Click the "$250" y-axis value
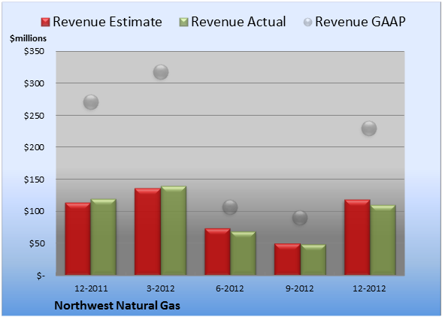 click(x=34, y=116)
